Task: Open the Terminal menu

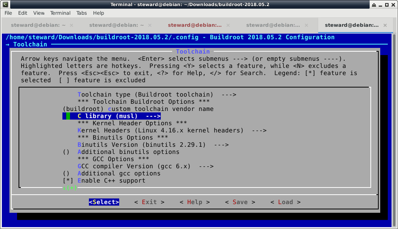Action: coord(60,13)
